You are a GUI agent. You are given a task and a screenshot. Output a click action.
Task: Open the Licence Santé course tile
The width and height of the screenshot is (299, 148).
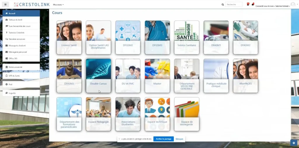pos(69,37)
